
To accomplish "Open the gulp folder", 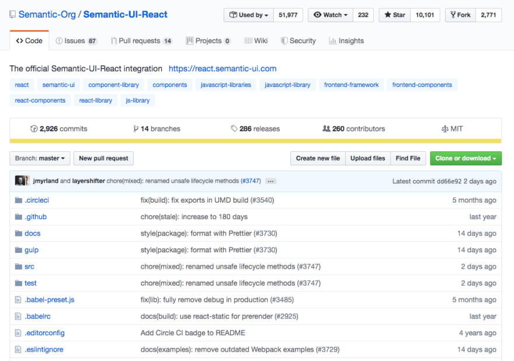I will pyautogui.click(x=32, y=250).
